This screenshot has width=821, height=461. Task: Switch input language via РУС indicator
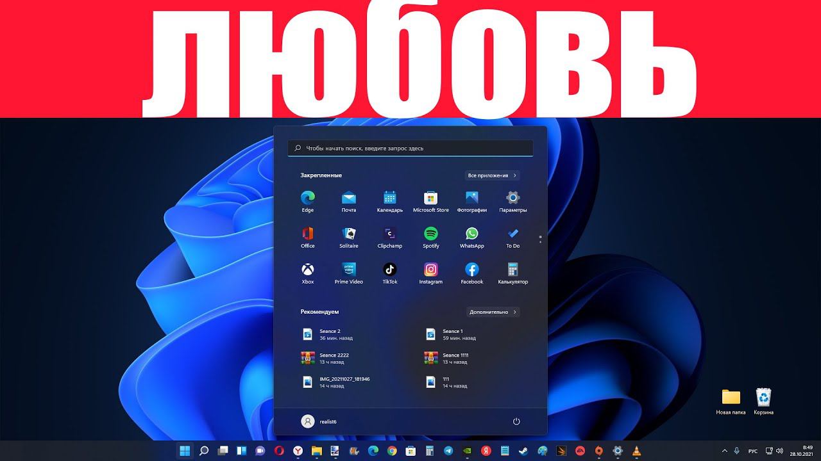754,451
